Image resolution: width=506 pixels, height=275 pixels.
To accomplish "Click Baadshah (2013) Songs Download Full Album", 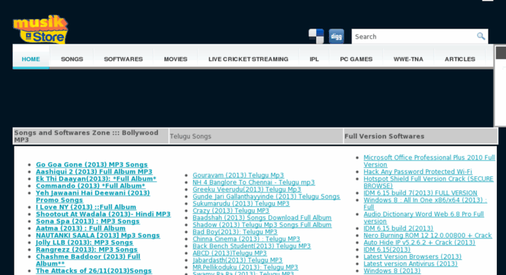I will (x=262, y=218).
